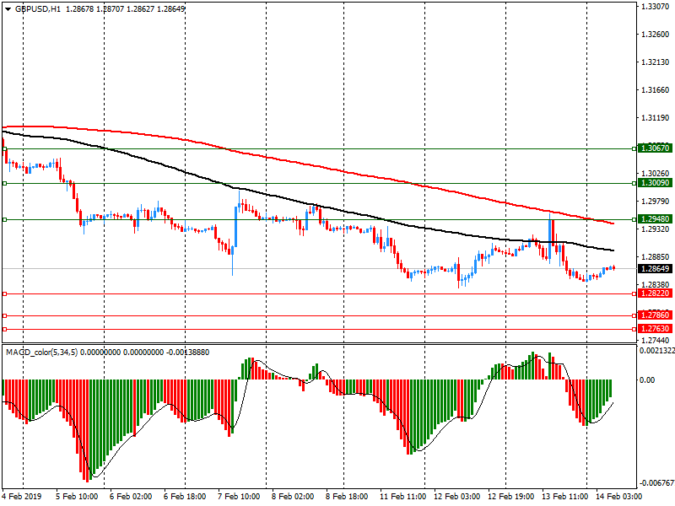Screen dimensions: 675x506
Task: Click left-edge square handle of 1.28220 line
Action: [x=4, y=293]
